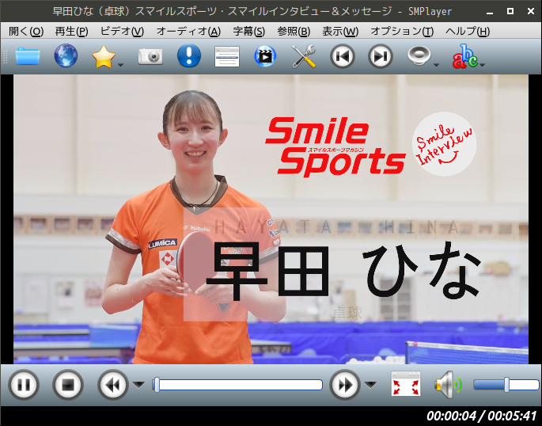Image resolution: width=542 pixels, height=426 pixels.
Task: Click the subtitles abc icon
Action: [x=465, y=56]
